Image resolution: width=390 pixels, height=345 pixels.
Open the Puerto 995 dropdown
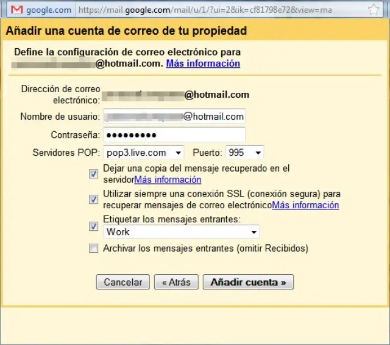pos(244,153)
